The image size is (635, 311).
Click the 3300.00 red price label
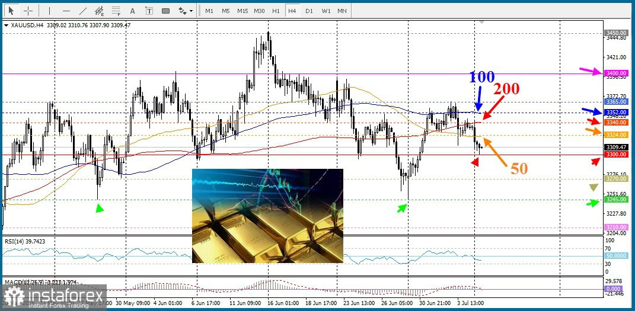click(616, 155)
